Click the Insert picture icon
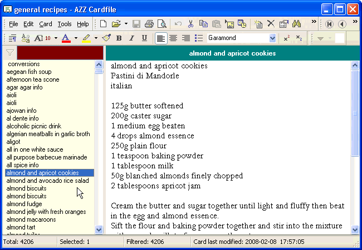The width and height of the screenshot is (362, 250). [x=229, y=24]
